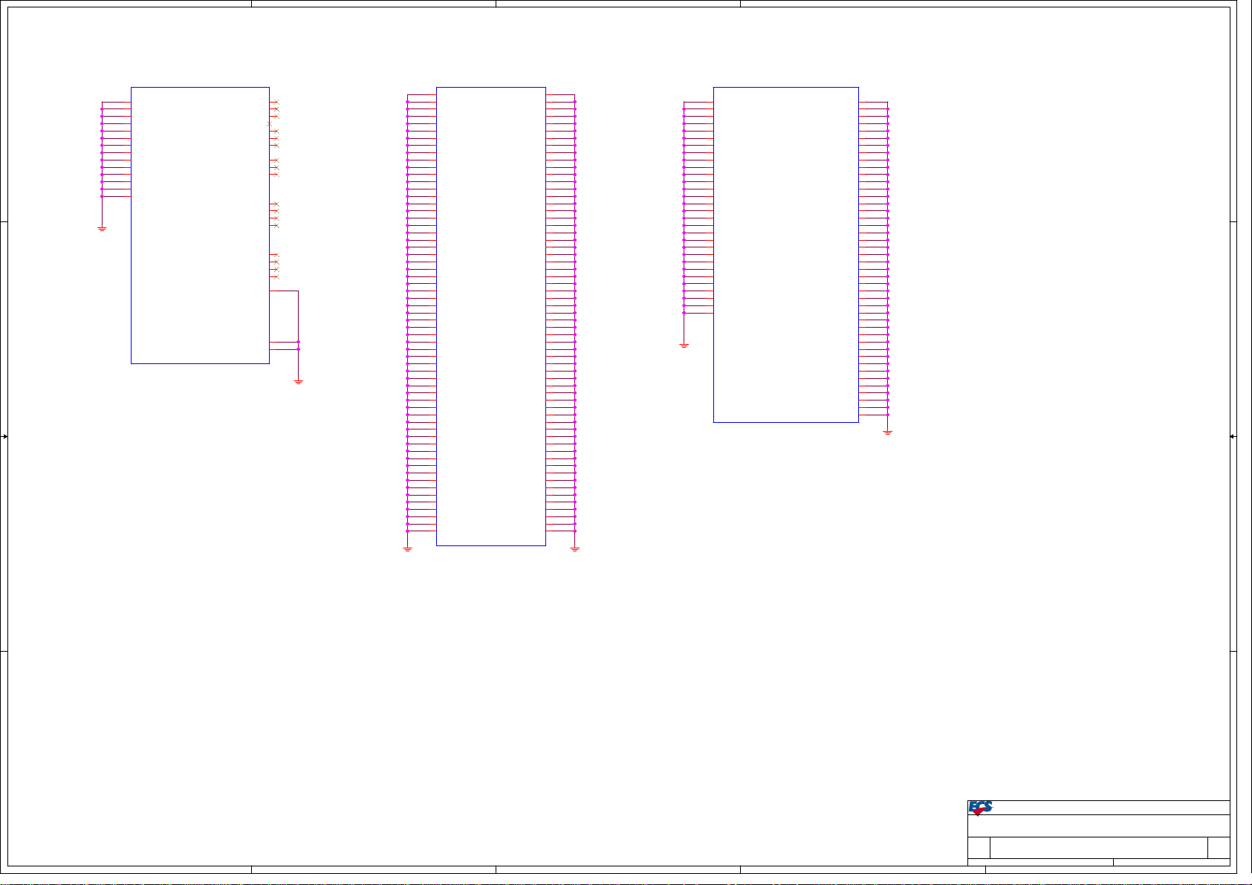Select ground symbol below right component's left bus

coord(684,346)
